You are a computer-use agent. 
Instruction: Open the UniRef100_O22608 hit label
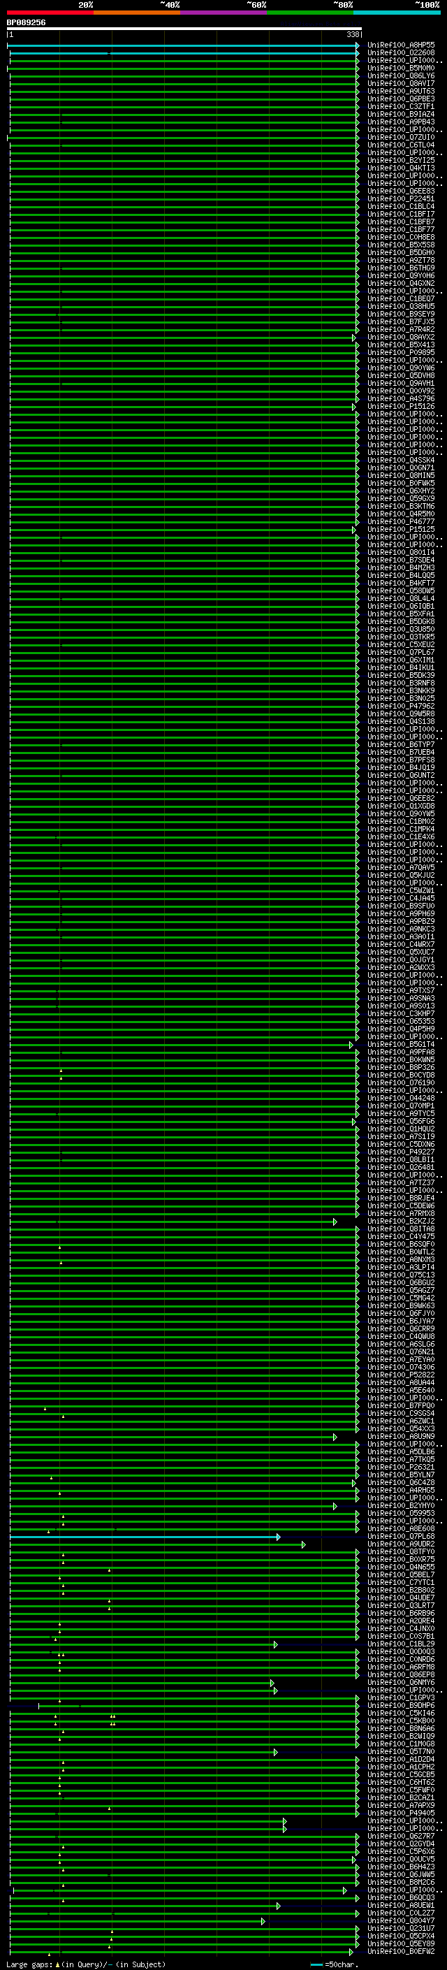pyautogui.click(x=401, y=53)
